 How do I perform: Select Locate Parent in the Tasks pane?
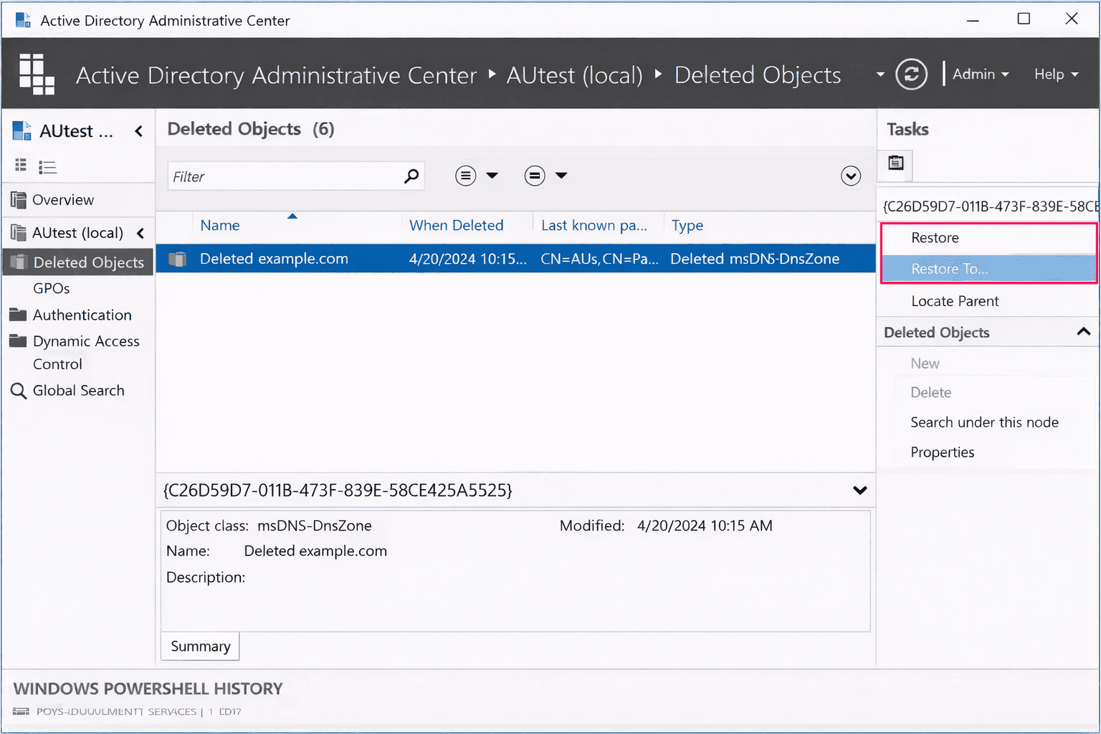click(x=954, y=300)
